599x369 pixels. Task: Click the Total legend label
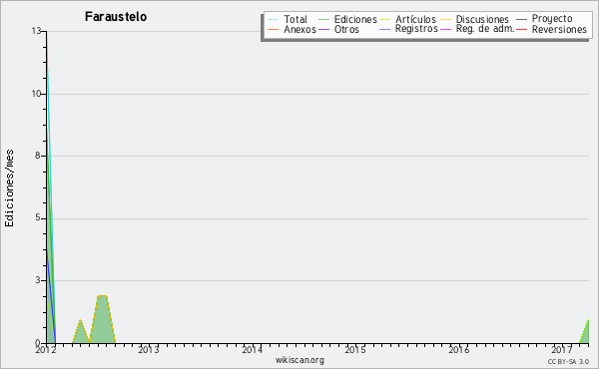coord(296,19)
